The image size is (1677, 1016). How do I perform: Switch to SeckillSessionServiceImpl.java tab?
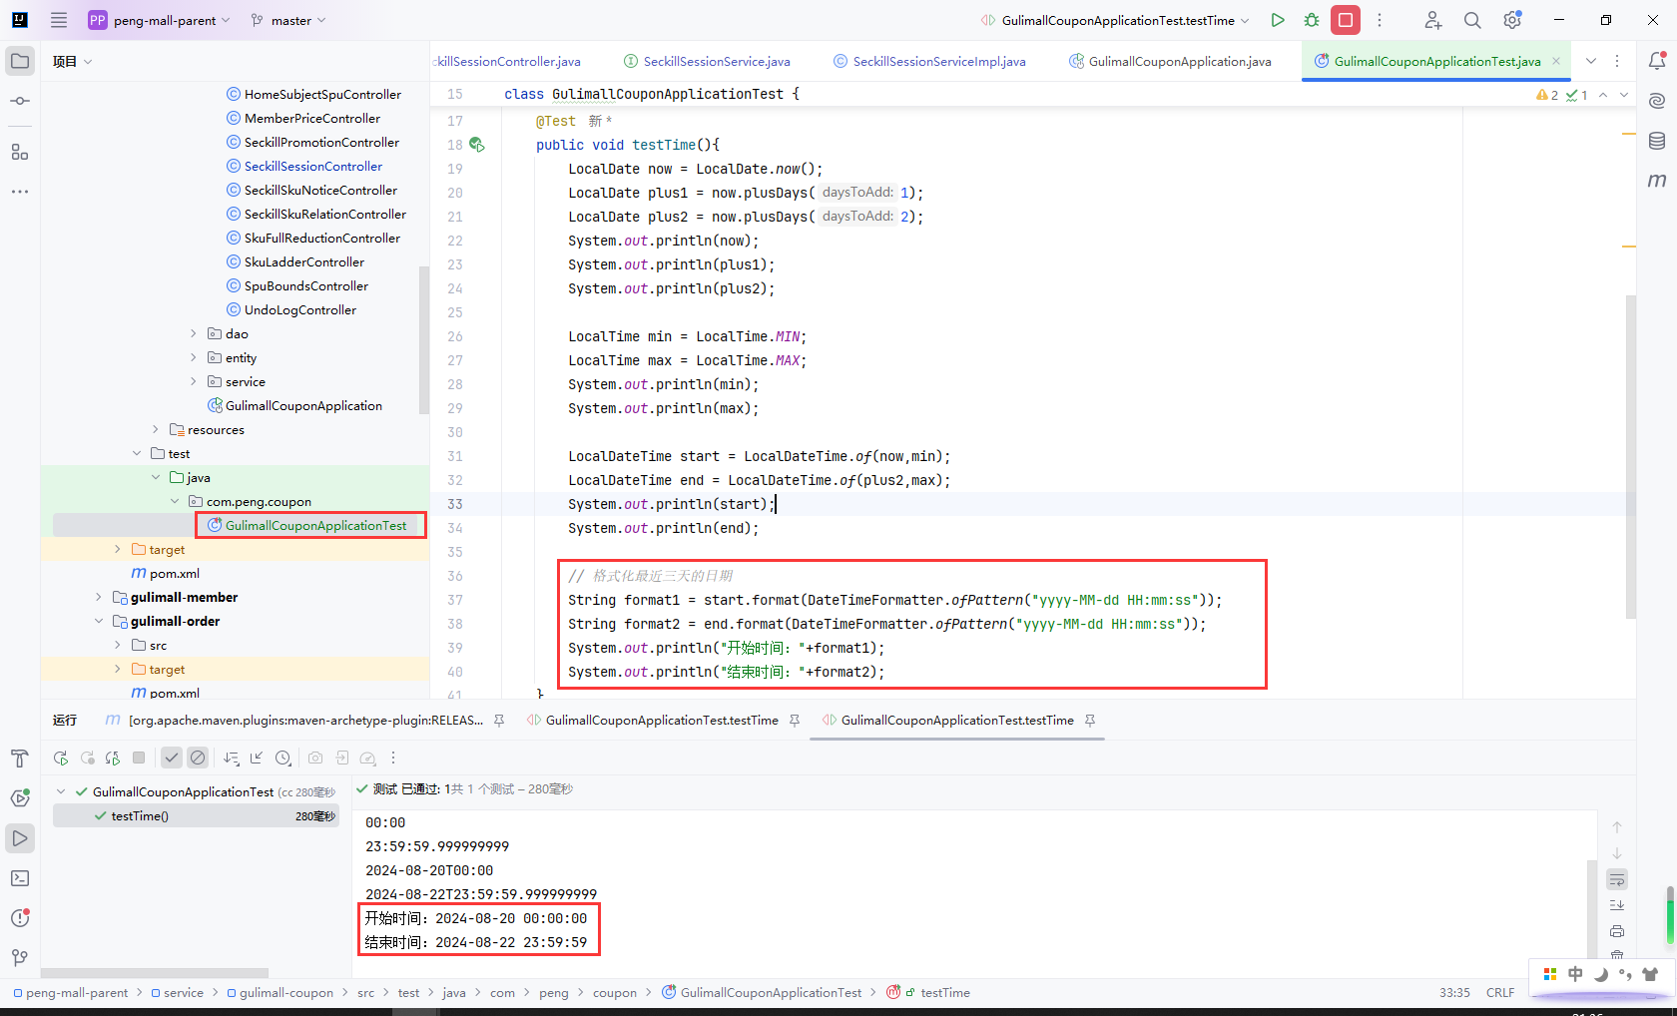pos(929,61)
